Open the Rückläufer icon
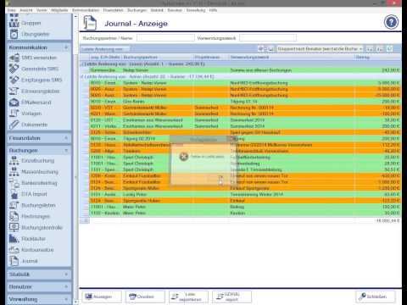This screenshot has width=407, height=305. 14,239
